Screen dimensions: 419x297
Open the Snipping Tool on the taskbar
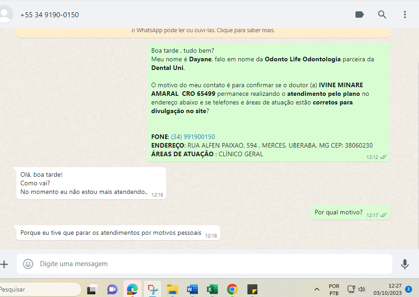[153, 289]
